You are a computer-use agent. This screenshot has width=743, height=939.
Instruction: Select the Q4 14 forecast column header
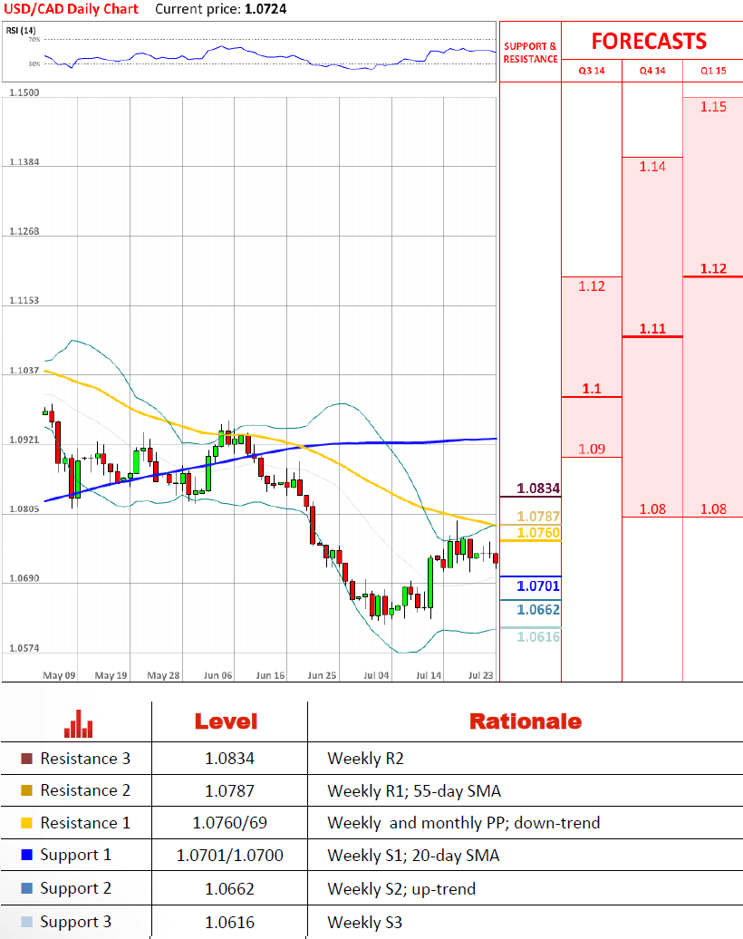(x=652, y=71)
